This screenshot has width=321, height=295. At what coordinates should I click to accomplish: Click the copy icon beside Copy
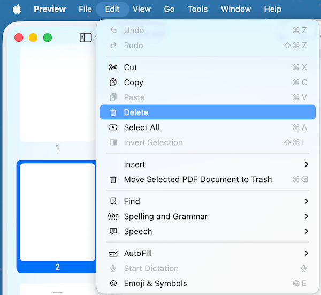113,82
